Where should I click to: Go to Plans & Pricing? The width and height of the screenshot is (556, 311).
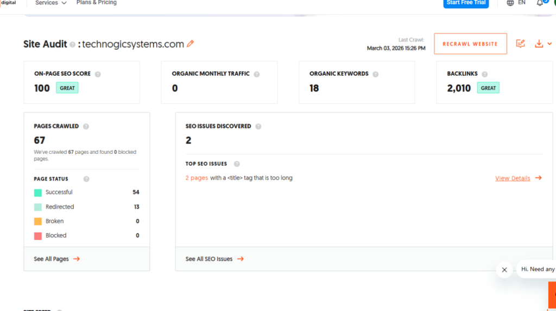pyautogui.click(x=97, y=3)
